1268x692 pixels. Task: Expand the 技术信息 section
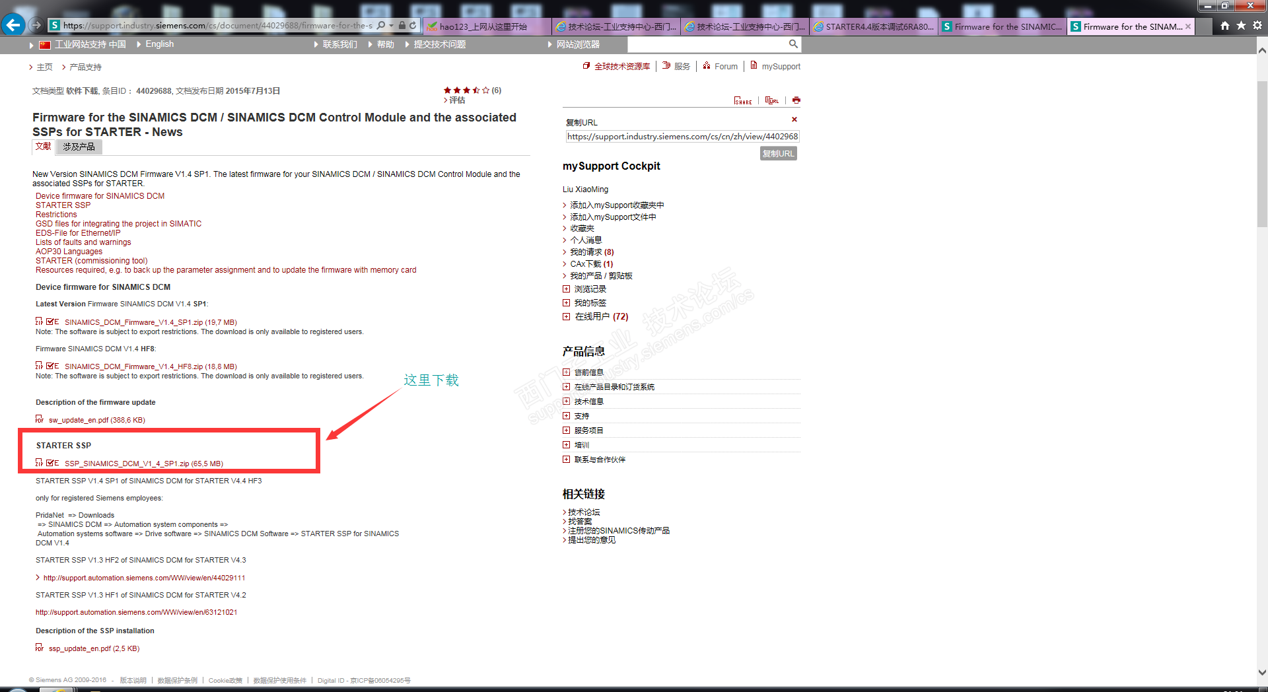click(566, 401)
